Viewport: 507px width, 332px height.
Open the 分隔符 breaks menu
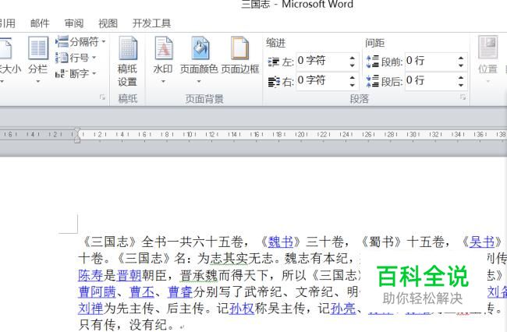80,41
